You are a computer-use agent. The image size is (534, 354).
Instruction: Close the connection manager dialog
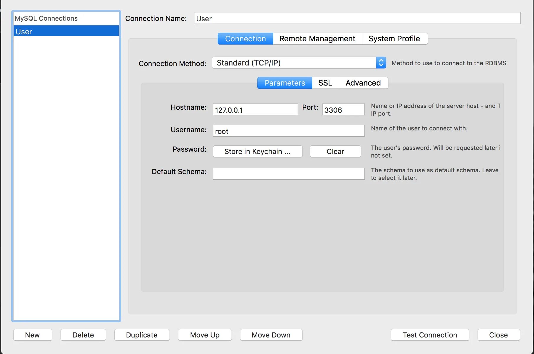click(x=499, y=335)
